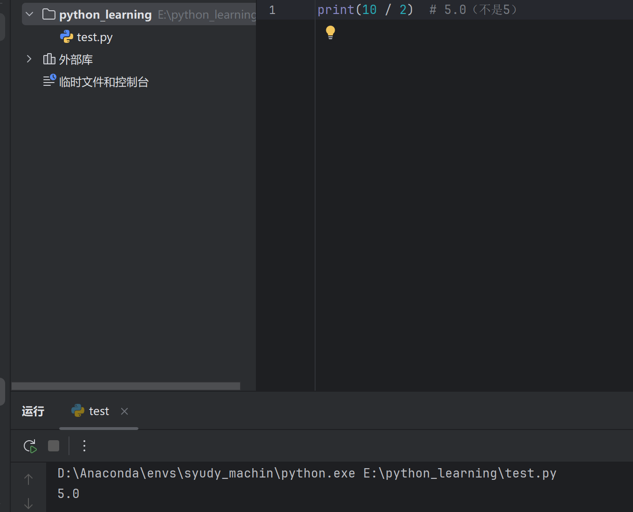Switch to the test run tab
The height and width of the screenshot is (512, 633).
click(x=99, y=411)
